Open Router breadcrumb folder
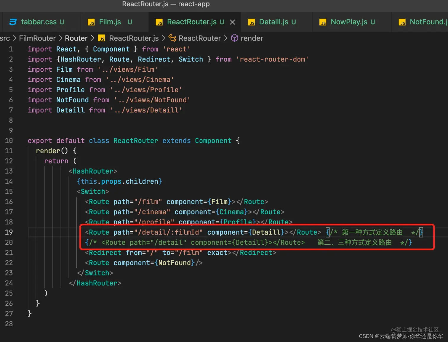This screenshot has height=342, width=448. pos(76,38)
